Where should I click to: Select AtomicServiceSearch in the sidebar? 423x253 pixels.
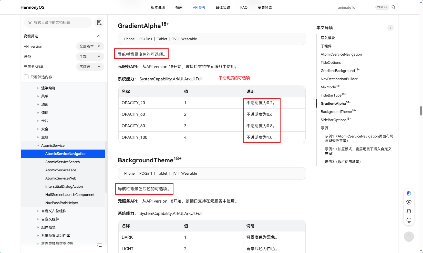click(x=63, y=162)
